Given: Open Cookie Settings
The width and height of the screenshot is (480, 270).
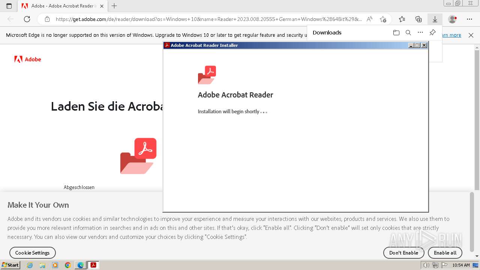Looking at the screenshot, I should (x=32, y=253).
